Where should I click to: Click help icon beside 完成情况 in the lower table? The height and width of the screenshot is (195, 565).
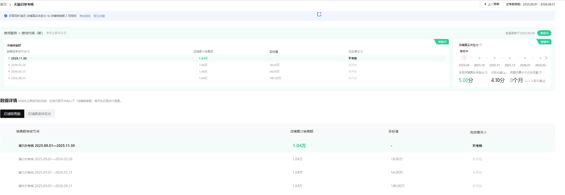click(x=485, y=133)
